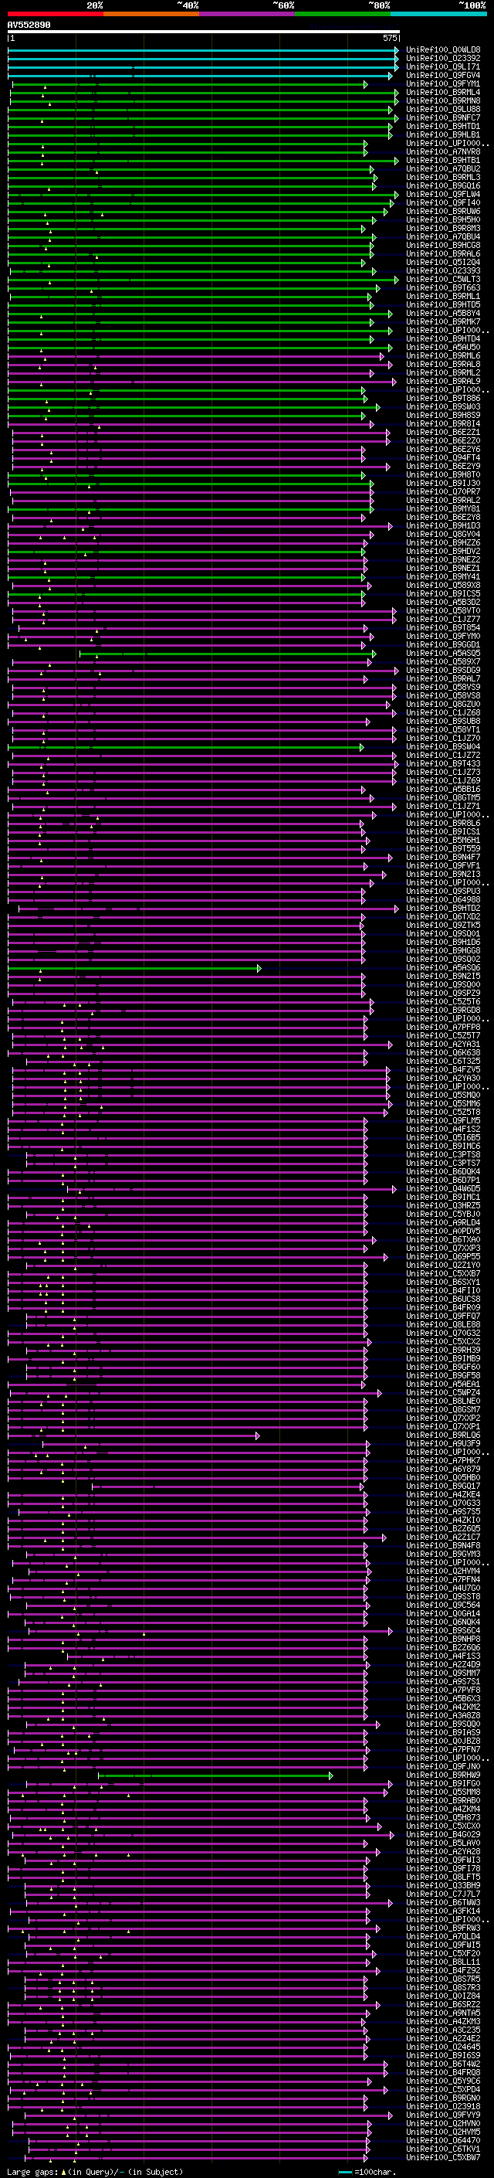Click the red ~20% identity legend bar
This screenshot has width=494, height=2178.
click(56, 14)
